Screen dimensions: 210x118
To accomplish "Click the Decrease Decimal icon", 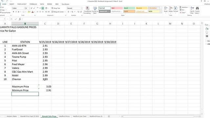I will click(81, 12).
